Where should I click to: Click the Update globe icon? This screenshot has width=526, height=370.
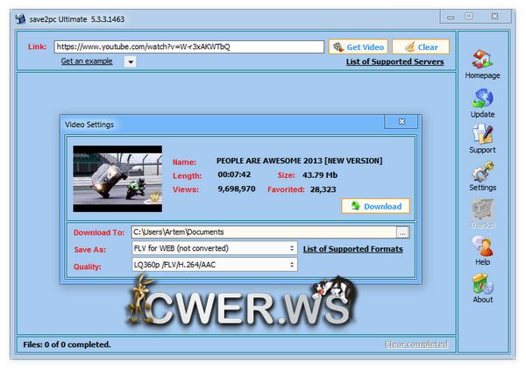tap(482, 97)
